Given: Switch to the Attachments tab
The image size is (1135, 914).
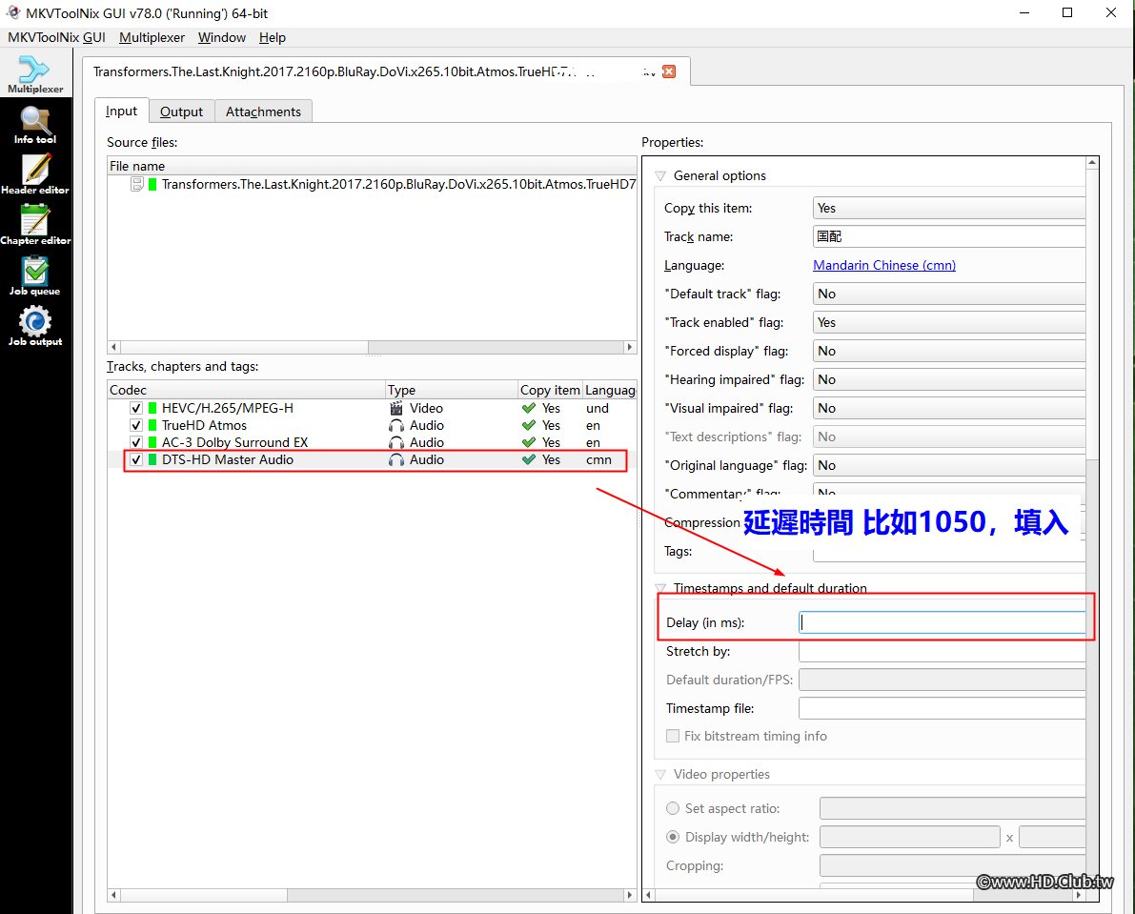Looking at the screenshot, I should (263, 112).
